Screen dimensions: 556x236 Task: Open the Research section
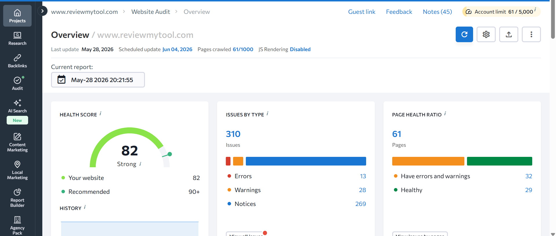tap(17, 38)
